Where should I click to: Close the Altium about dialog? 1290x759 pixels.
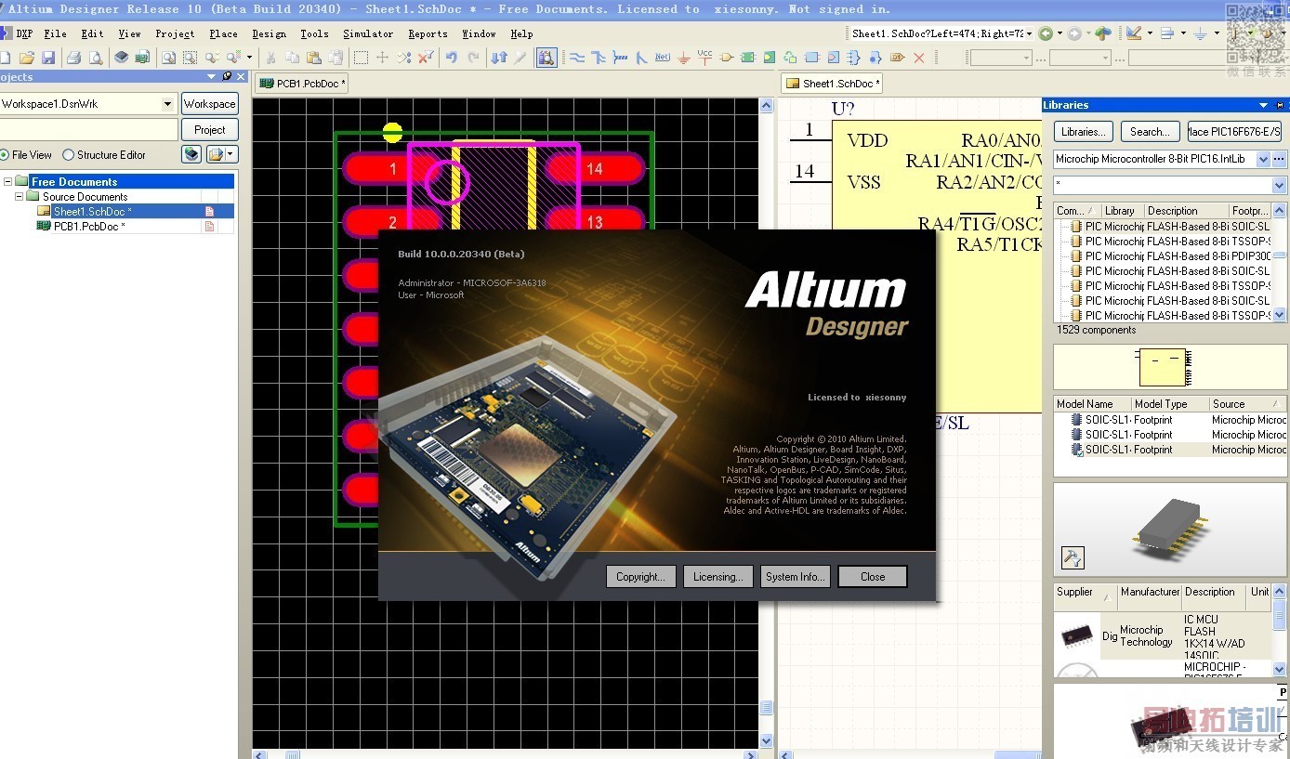[x=873, y=577]
